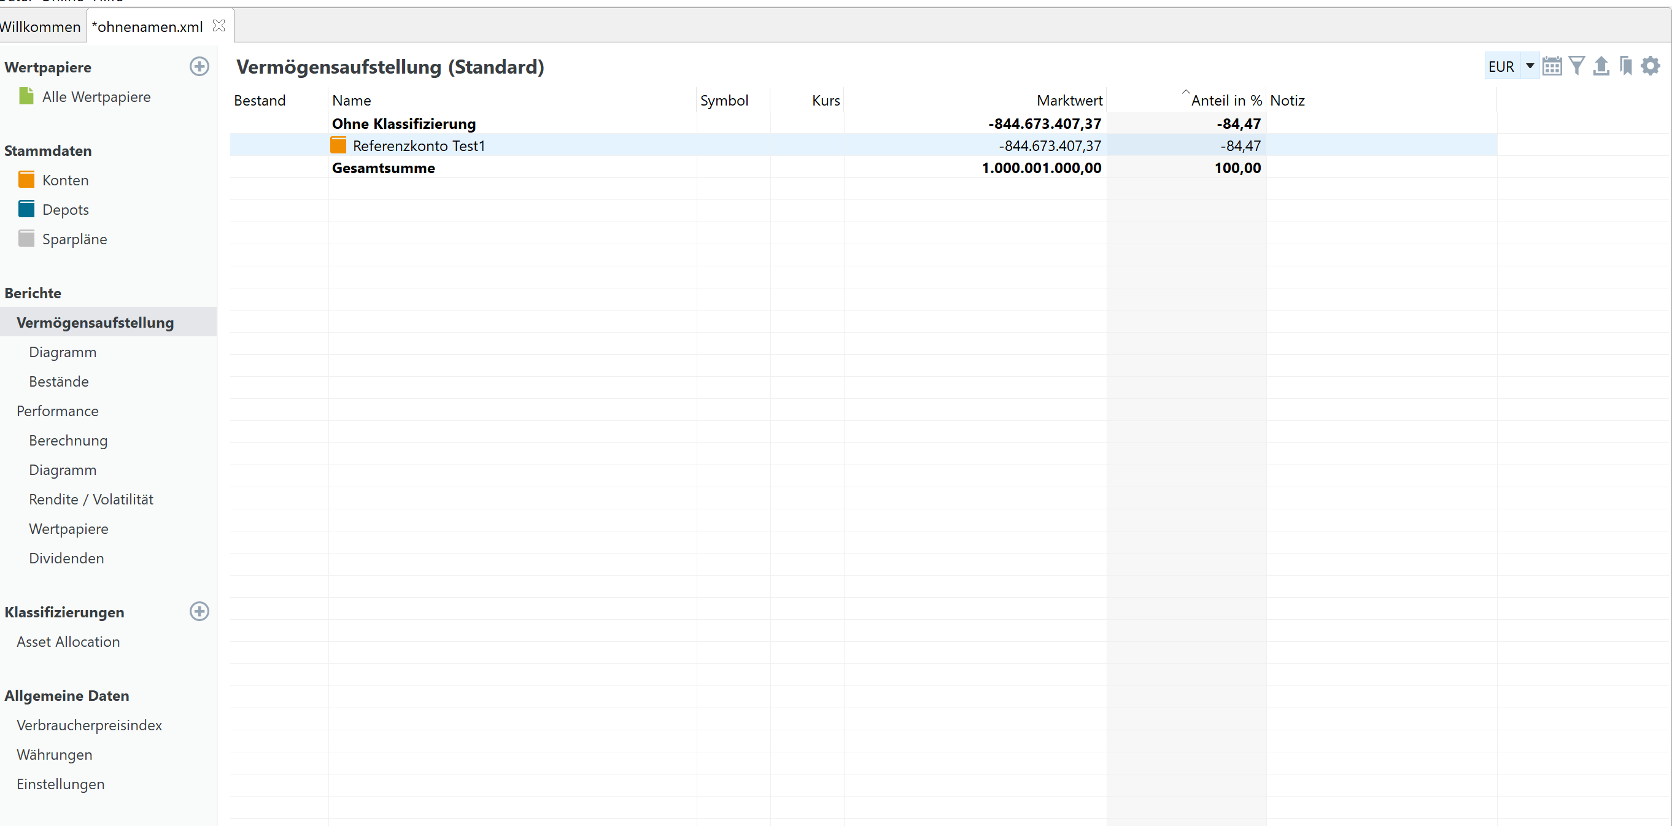Screen dimensions: 1672x826
Task: Open Berechnung under Performance
Action: click(68, 441)
